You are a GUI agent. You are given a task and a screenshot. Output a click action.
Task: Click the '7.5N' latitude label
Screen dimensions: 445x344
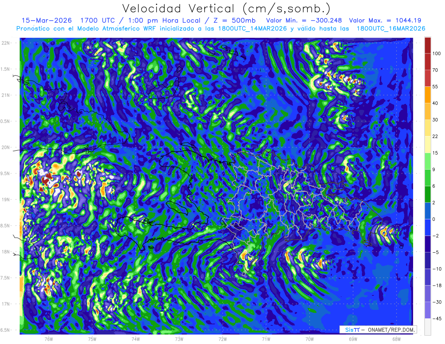[x=5, y=278]
